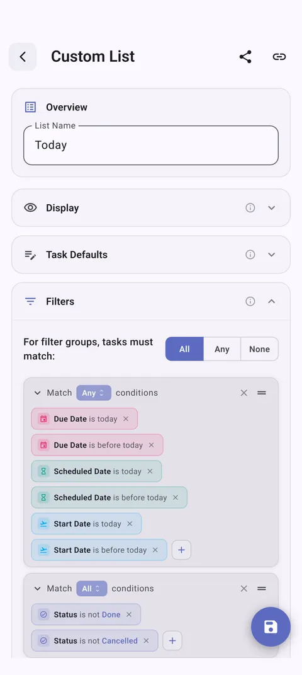Collapse the Filters section chevron
Image resolution: width=302 pixels, height=675 pixels.
point(272,301)
